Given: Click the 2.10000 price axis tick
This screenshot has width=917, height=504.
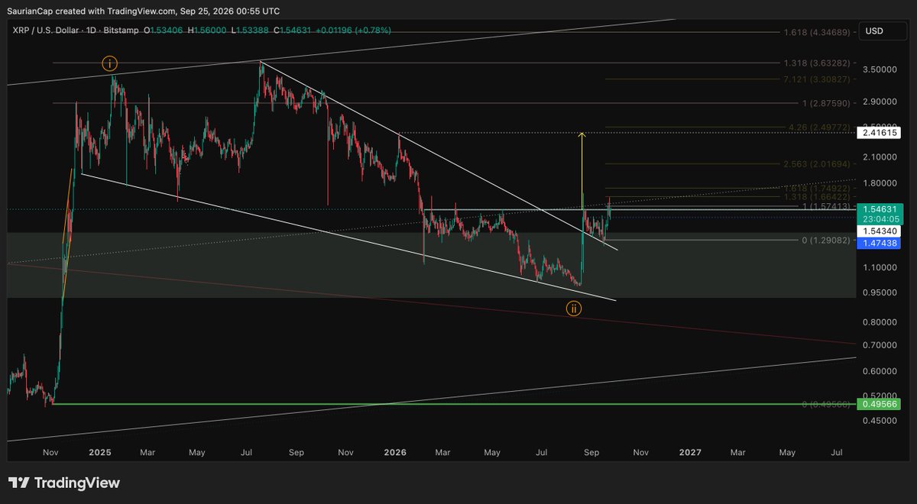Looking at the screenshot, I should (880, 157).
